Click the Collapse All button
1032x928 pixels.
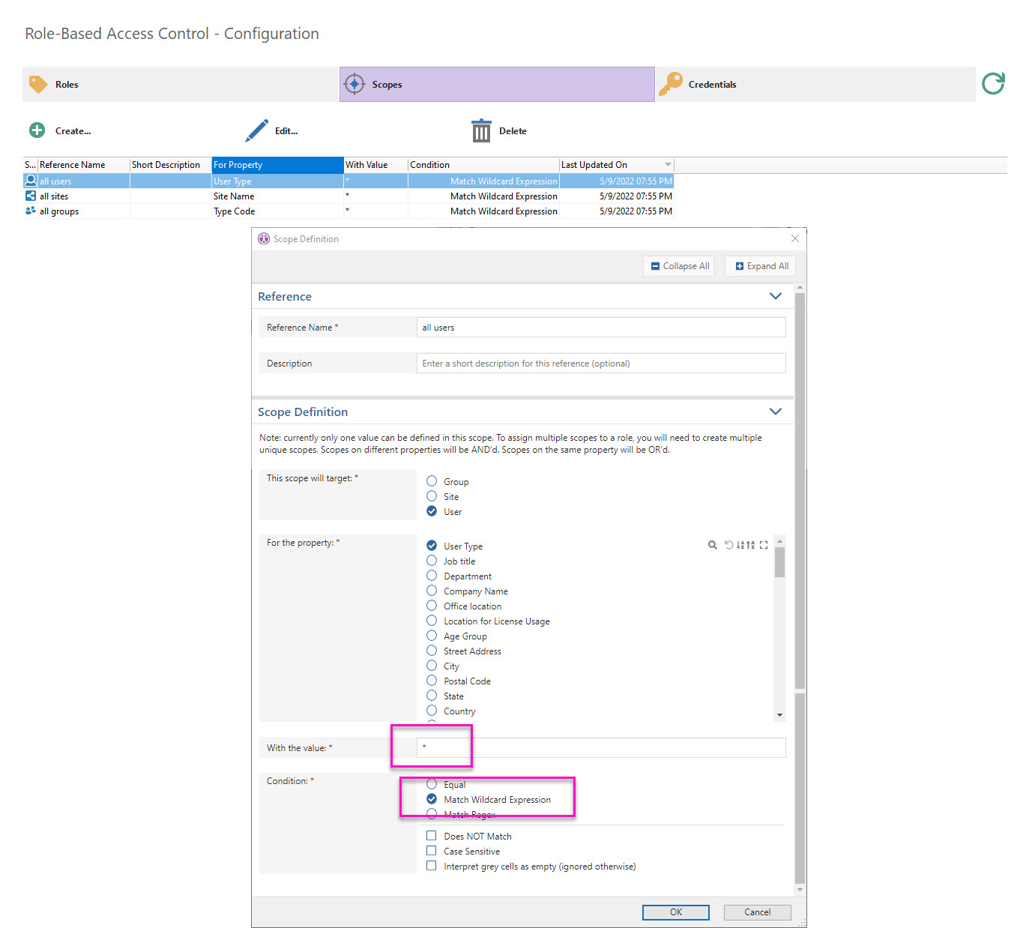point(678,265)
